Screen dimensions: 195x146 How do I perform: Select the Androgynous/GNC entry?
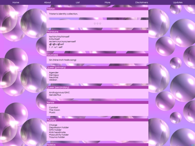tap(59, 93)
